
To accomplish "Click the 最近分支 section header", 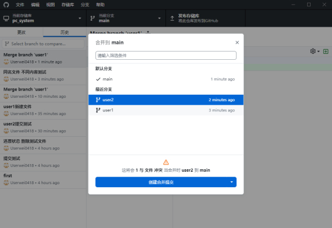I will click(104, 89).
